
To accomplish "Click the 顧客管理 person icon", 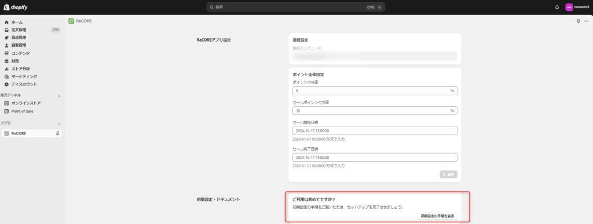I will click(x=6, y=45).
